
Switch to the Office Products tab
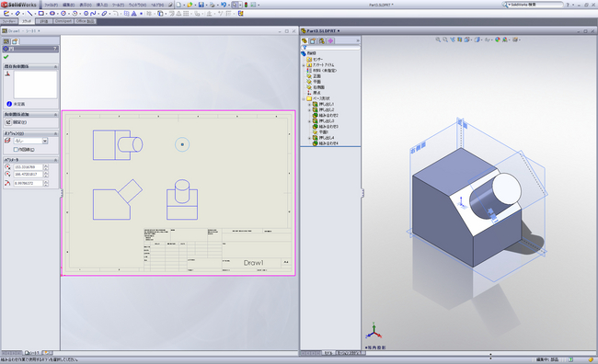pos(85,21)
